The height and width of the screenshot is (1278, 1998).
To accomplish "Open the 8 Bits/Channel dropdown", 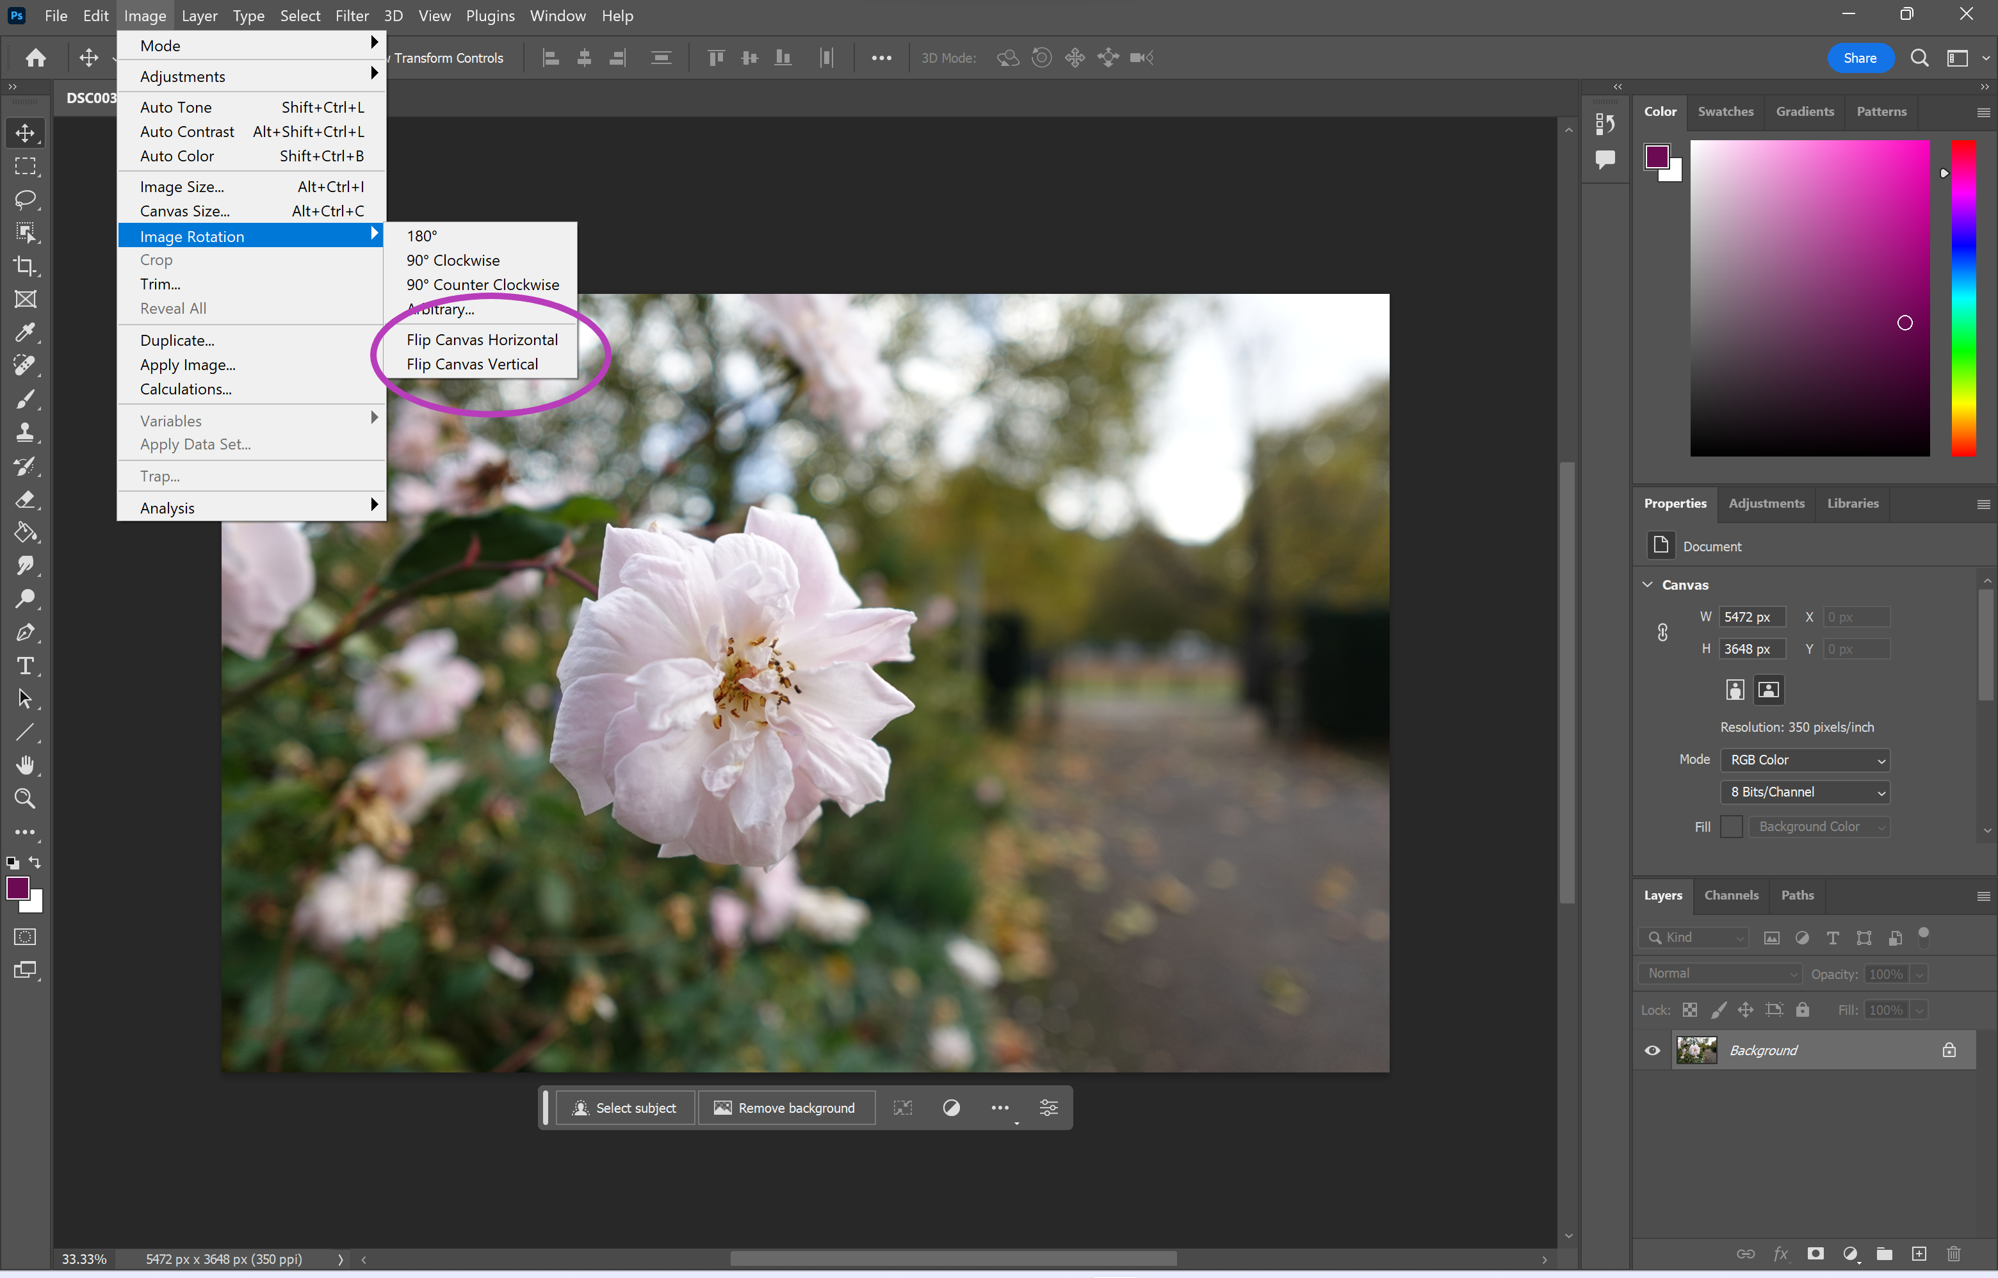I will tap(1805, 793).
